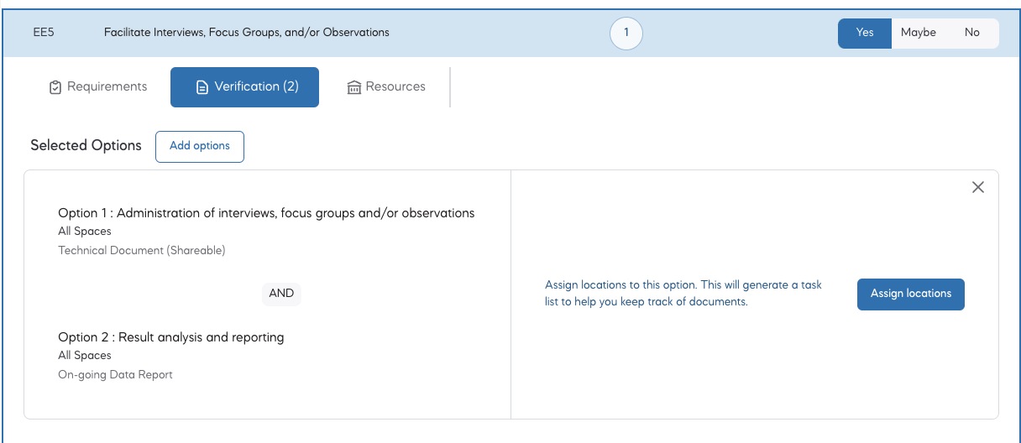Click the building icon on Resources tab
The image size is (1021, 443).
[x=354, y=87]
